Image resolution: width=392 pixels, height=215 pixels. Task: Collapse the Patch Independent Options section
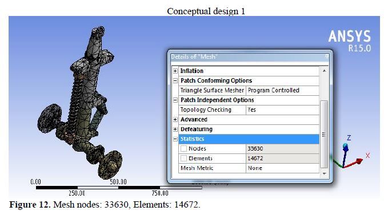[x=175, y=100]
